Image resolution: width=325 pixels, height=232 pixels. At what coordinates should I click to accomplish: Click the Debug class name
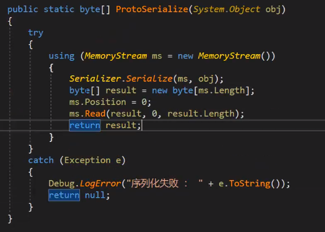tap(62, 183)
